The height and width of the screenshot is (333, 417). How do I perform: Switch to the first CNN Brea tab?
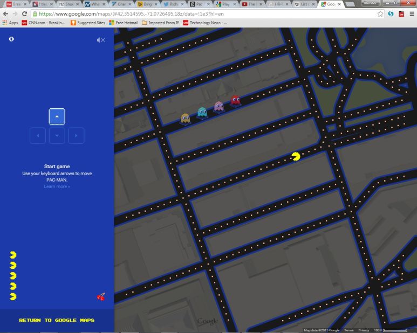pyautogui.click(x=16, y=4)
